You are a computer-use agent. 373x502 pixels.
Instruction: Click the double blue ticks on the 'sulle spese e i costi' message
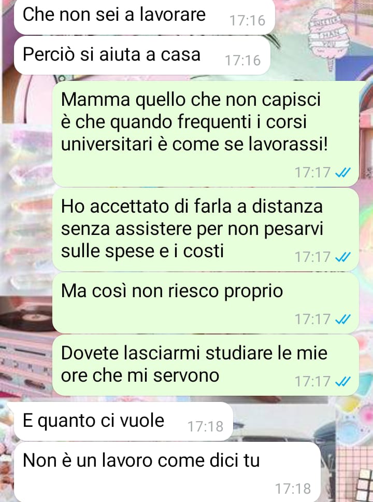pyautogui.click(x=342, y=257)
